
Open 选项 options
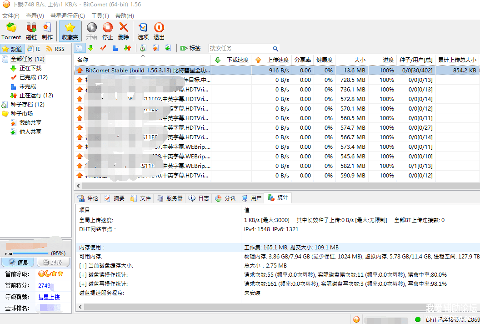pos(143,31)
